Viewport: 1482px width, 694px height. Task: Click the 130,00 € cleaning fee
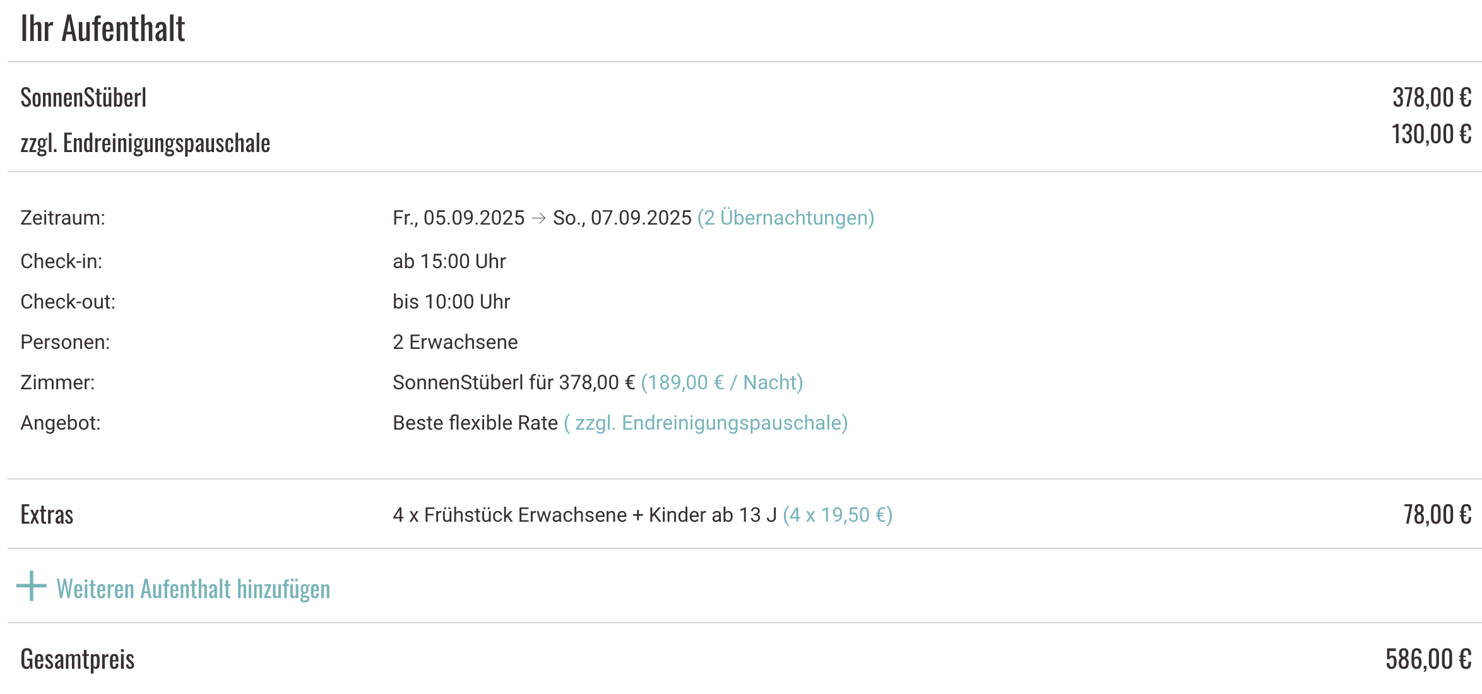point(1431,134)
